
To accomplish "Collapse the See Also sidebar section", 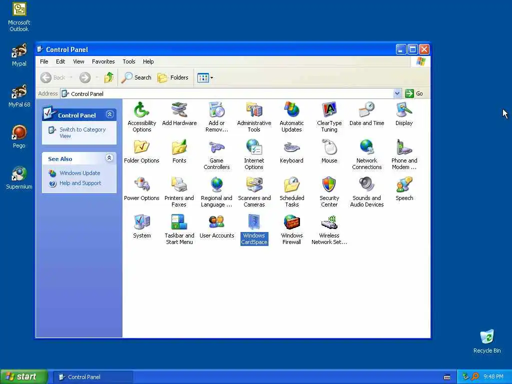I will coord(109,158).
